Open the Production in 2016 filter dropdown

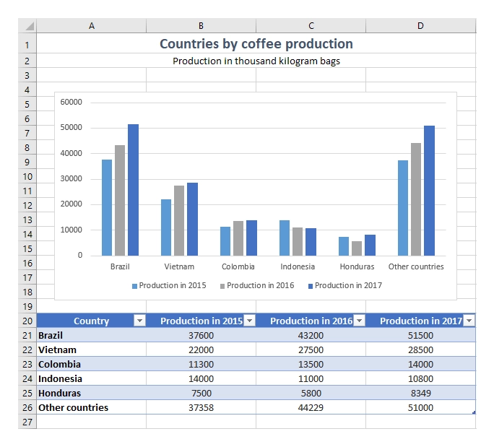point(359,321)
